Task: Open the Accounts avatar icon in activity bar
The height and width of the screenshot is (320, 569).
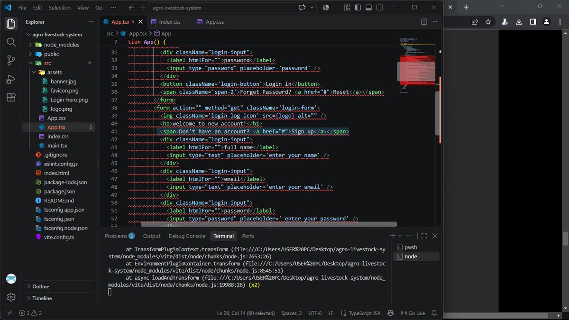Action: pos(11,279)
